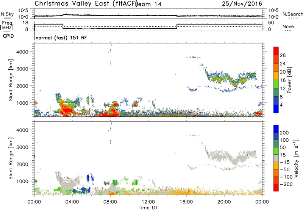
Task: Click the '60' tick on the Nave axis
Action: (271, 23)
